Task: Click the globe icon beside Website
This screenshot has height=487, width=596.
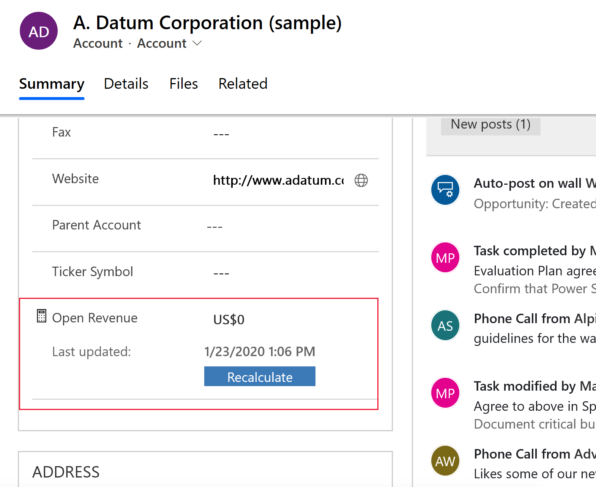Action: click(x=361, y=181)
